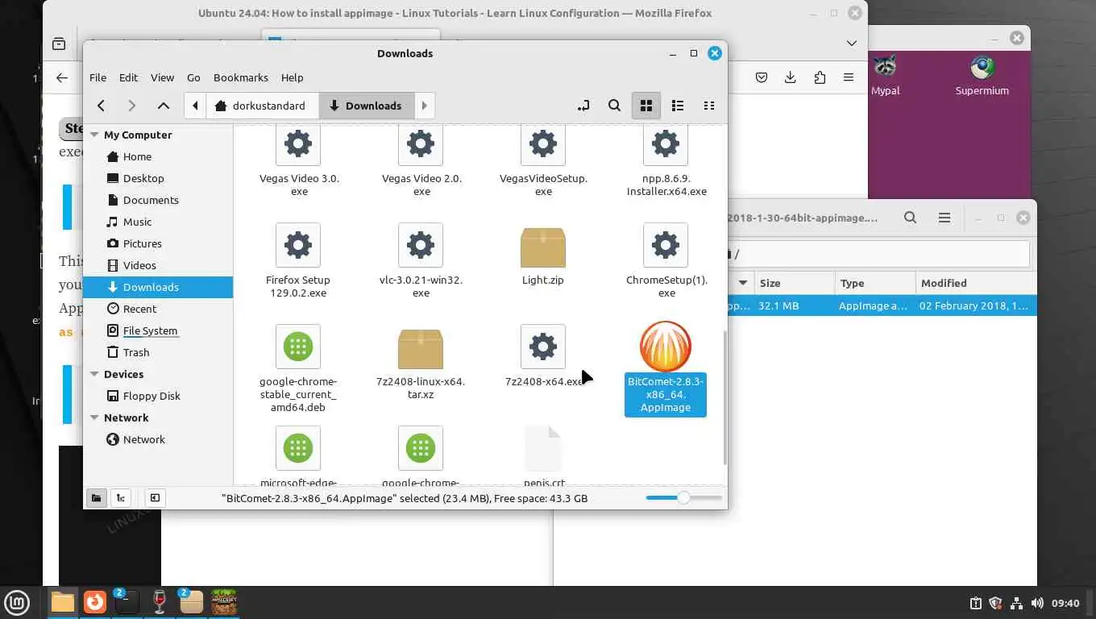Select Vegas Video 2.0.exe file

(421, 160)
